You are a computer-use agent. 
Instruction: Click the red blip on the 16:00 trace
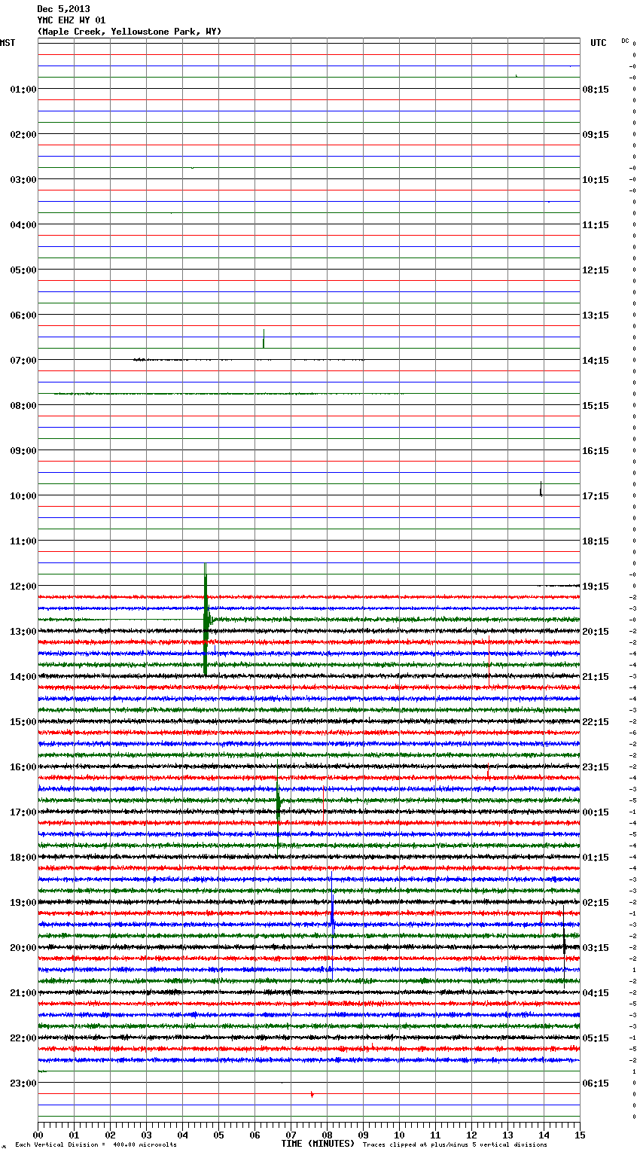[x=488, y=771]
